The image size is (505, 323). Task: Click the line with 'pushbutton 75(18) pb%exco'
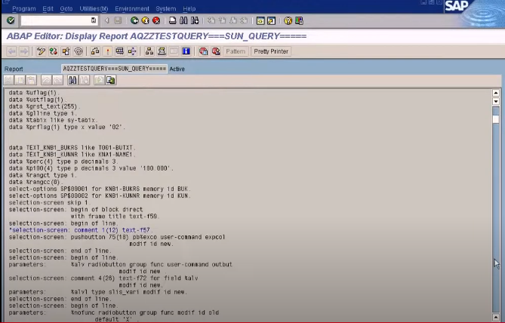tap(117, 237)
